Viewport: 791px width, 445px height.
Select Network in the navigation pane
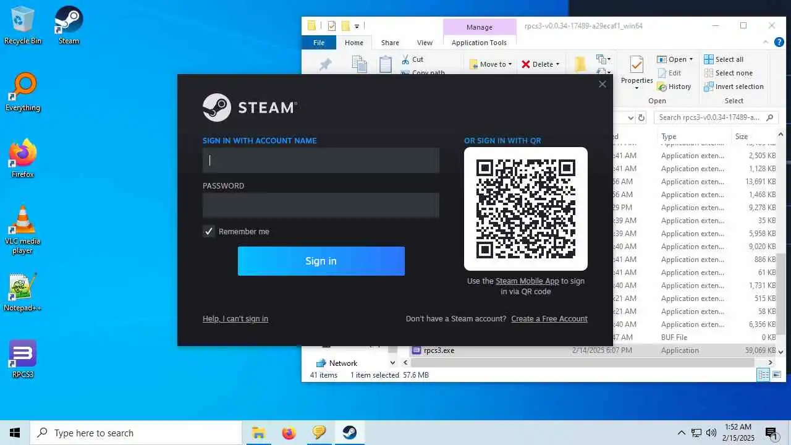(x=343, y=363)
